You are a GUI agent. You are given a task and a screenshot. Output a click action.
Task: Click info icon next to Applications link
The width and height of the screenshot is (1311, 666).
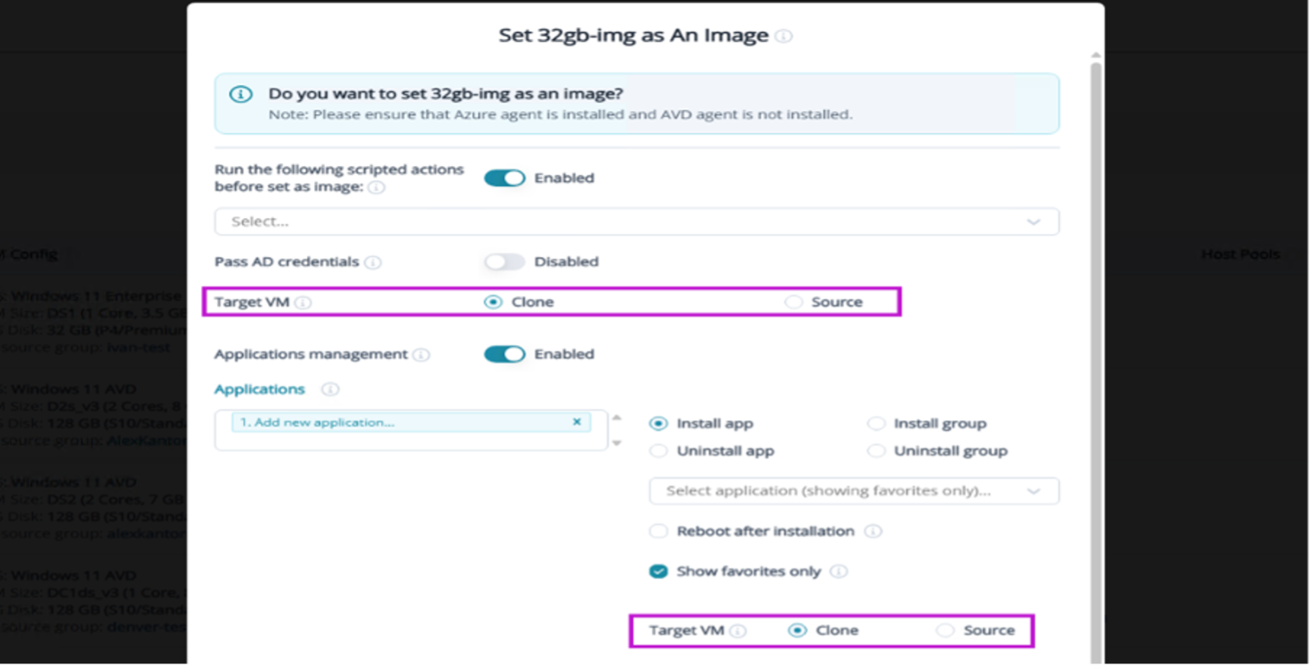coord(331,389)
